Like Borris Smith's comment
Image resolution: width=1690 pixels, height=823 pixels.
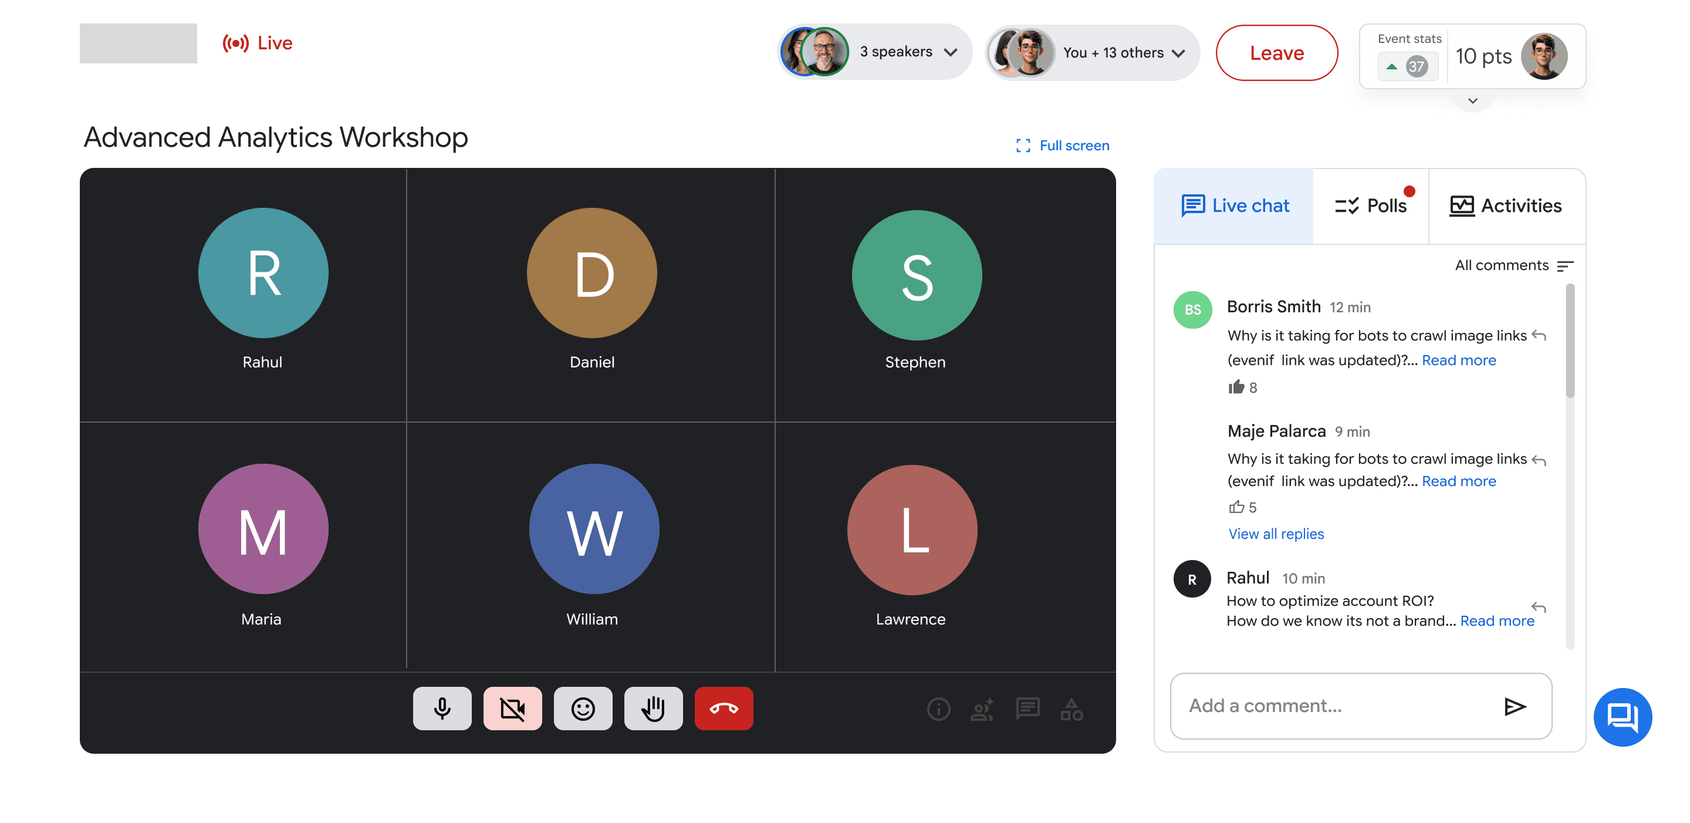(x=1236, y=387)
